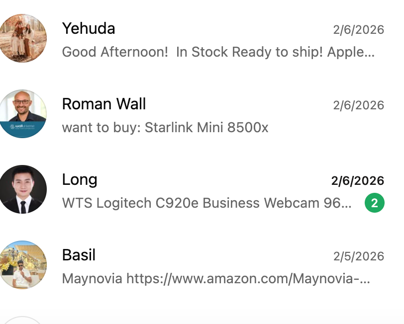Click Long's suit-and-tie avatar
The height and width of the screenshot is (324, 404).
pos(23,189)
